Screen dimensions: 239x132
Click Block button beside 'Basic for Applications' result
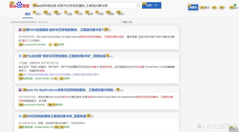click(x=120, y=90)
